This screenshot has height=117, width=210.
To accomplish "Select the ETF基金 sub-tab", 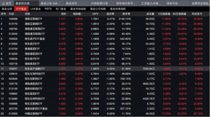I will click(21, 9).
